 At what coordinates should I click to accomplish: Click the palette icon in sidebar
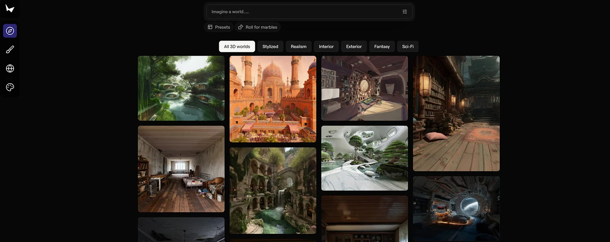10,87
